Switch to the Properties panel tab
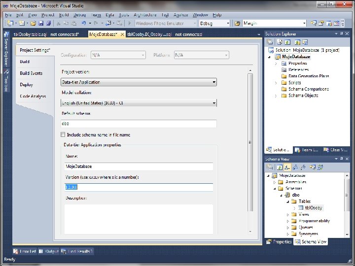This screenshot has height=266, width=355. [279, 241]
